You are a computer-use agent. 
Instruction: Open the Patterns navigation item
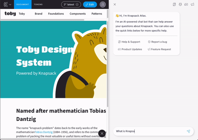click(97, 14)
